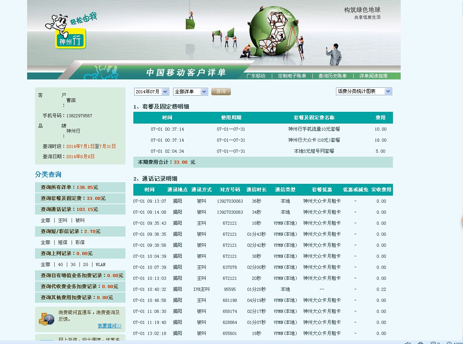
Task: Filter internet records by WLAN
Action: [100, 264]
